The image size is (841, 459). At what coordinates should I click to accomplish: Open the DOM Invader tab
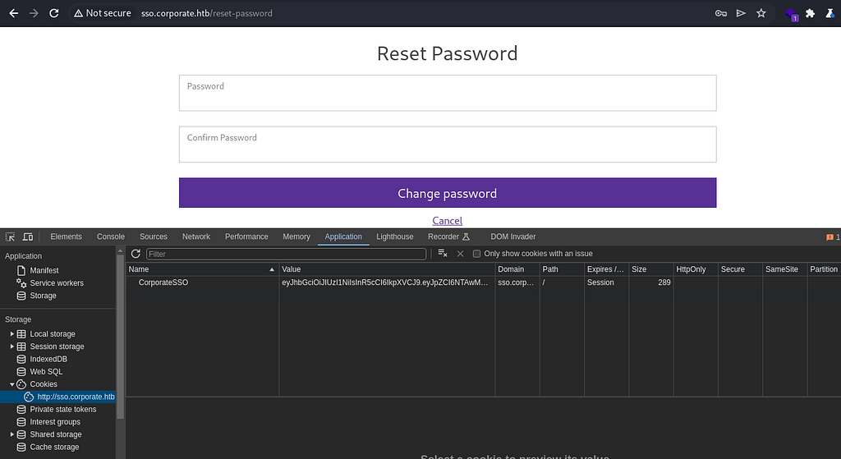512,236
